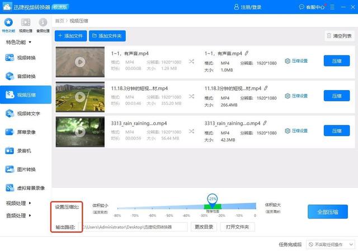358x252 pixels.
Task: Open 压缩设置 for 1~1，有声音.mp4
Action: point(296,61)
